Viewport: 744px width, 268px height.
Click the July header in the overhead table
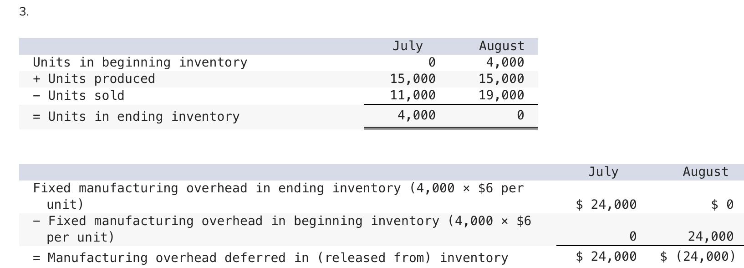(x=603, y=172)
